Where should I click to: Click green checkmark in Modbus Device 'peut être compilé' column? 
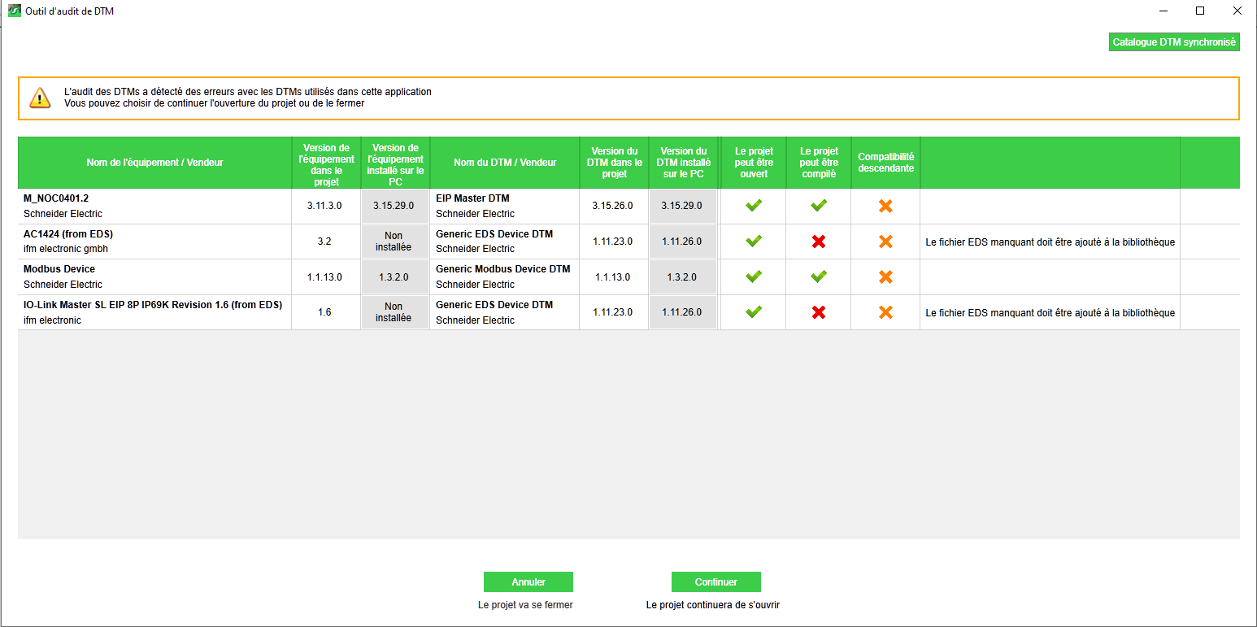click(819, 276)
